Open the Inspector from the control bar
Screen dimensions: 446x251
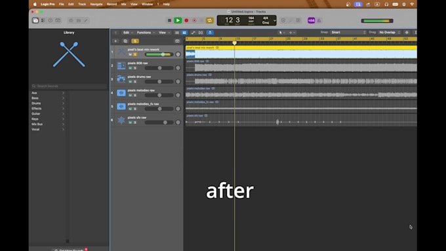click(x=43, y=20)
